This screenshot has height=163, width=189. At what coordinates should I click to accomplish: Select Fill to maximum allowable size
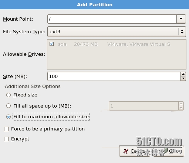point(9,117)
